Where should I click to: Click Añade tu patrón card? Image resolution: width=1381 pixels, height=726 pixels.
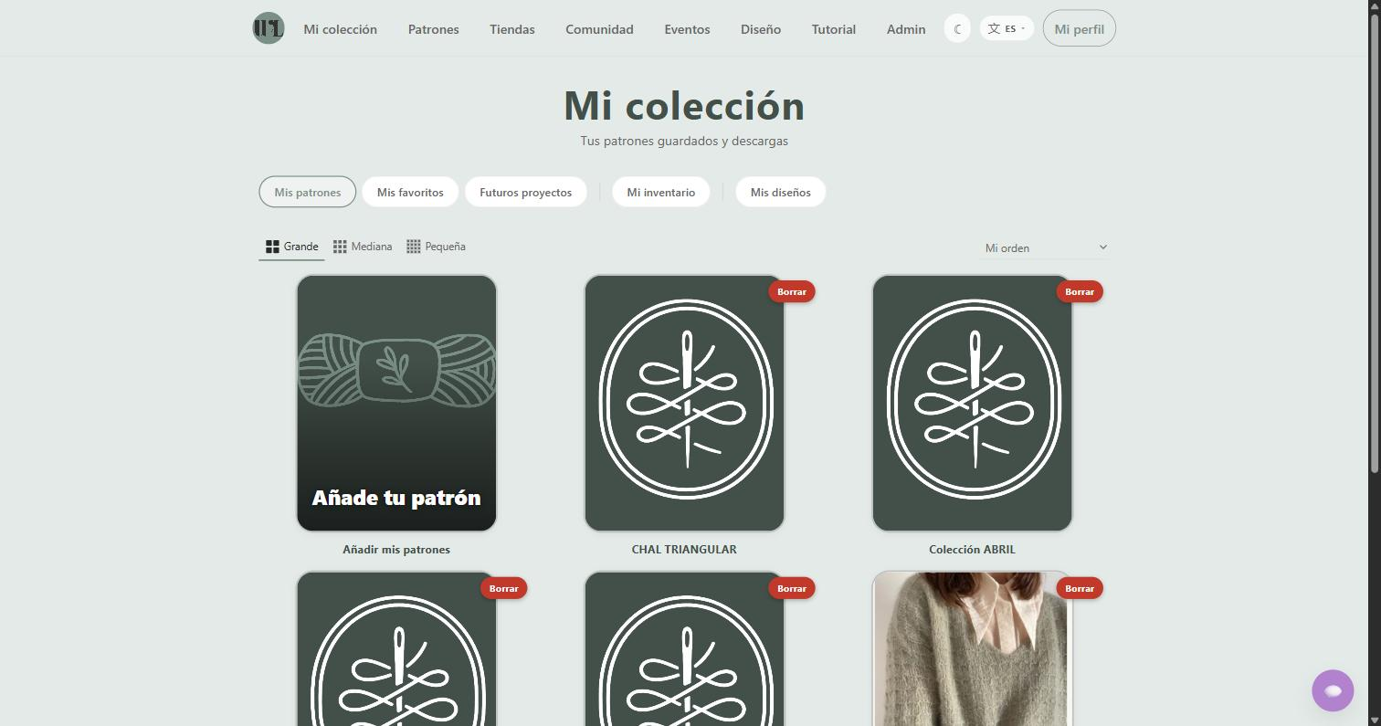point(396,403)
